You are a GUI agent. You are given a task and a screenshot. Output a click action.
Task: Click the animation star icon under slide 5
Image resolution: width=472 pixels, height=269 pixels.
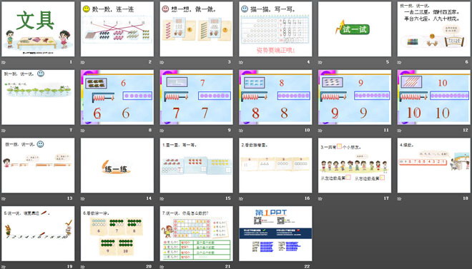(320, 63)
